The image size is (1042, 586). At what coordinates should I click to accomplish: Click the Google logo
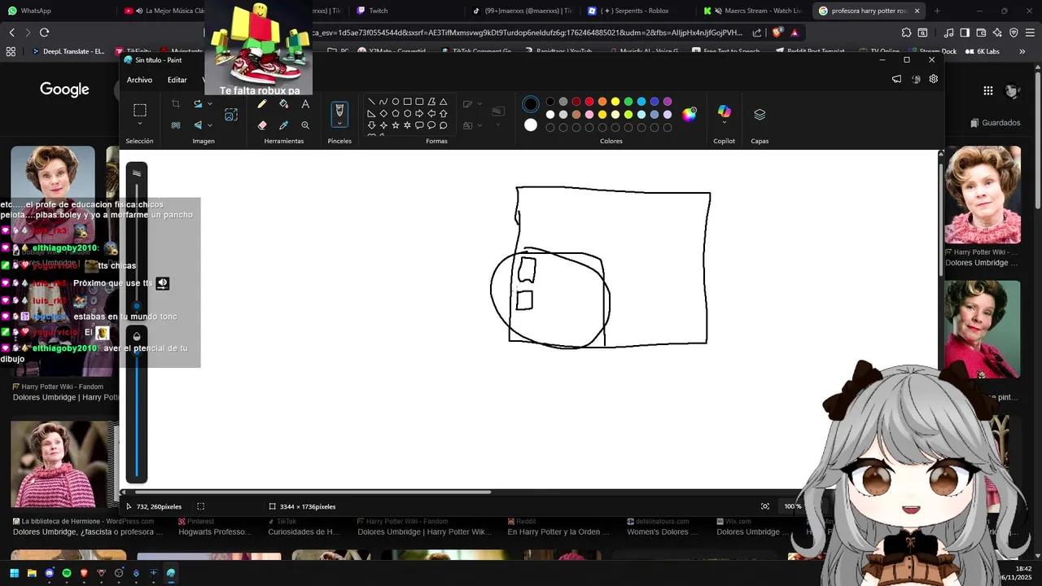(x=64, y=90)
